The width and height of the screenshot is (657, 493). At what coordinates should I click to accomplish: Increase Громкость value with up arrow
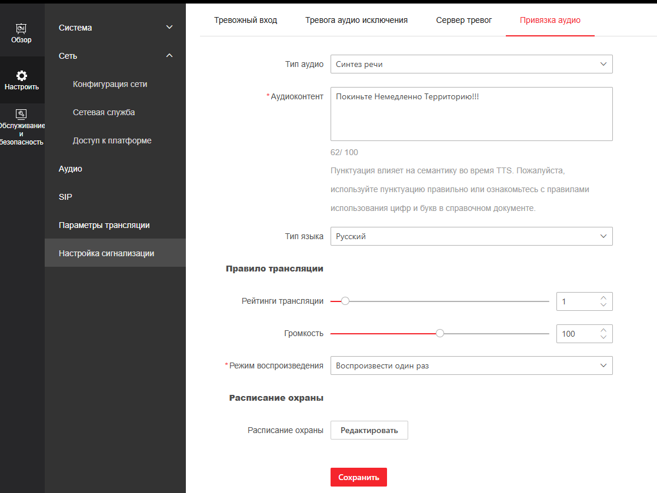coord(603,330)
